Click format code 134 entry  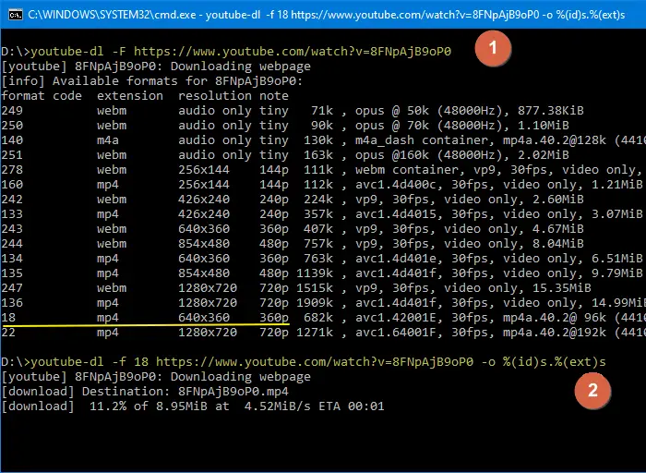pos(12,259)
